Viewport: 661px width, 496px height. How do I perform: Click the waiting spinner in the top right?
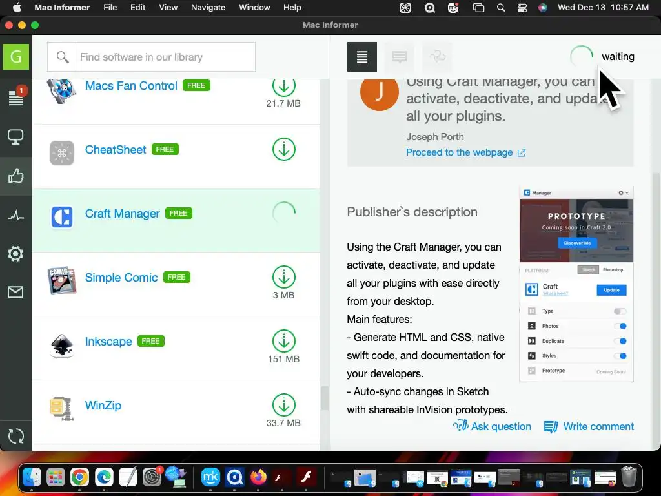coord(582,57)
